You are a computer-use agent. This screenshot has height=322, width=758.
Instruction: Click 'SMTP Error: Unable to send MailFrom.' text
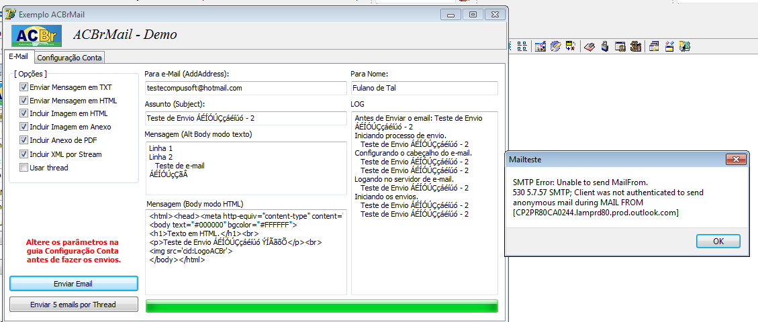pos(579,182)
